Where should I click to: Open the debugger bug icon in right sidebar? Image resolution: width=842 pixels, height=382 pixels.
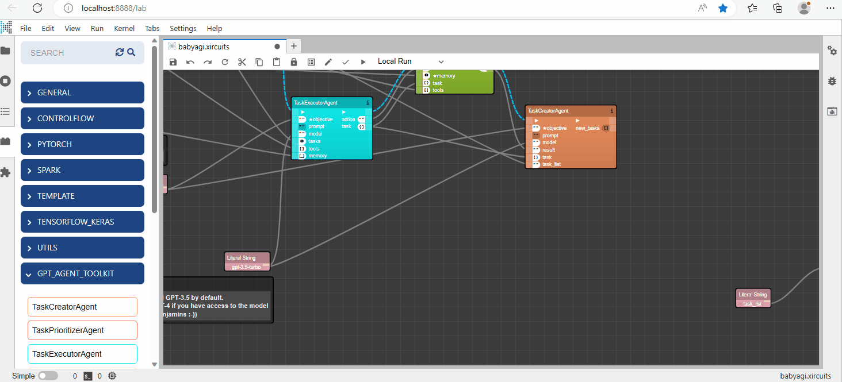[x=832, y=81]
